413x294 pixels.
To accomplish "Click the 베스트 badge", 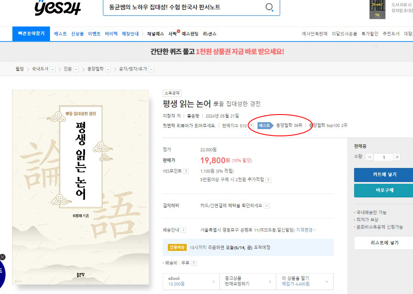I will (x=265, y=125).
